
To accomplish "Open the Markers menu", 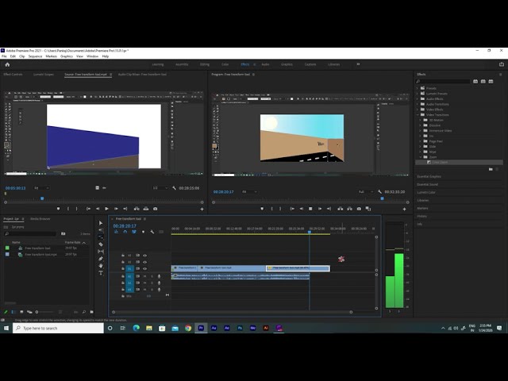I will pos(51,56).
